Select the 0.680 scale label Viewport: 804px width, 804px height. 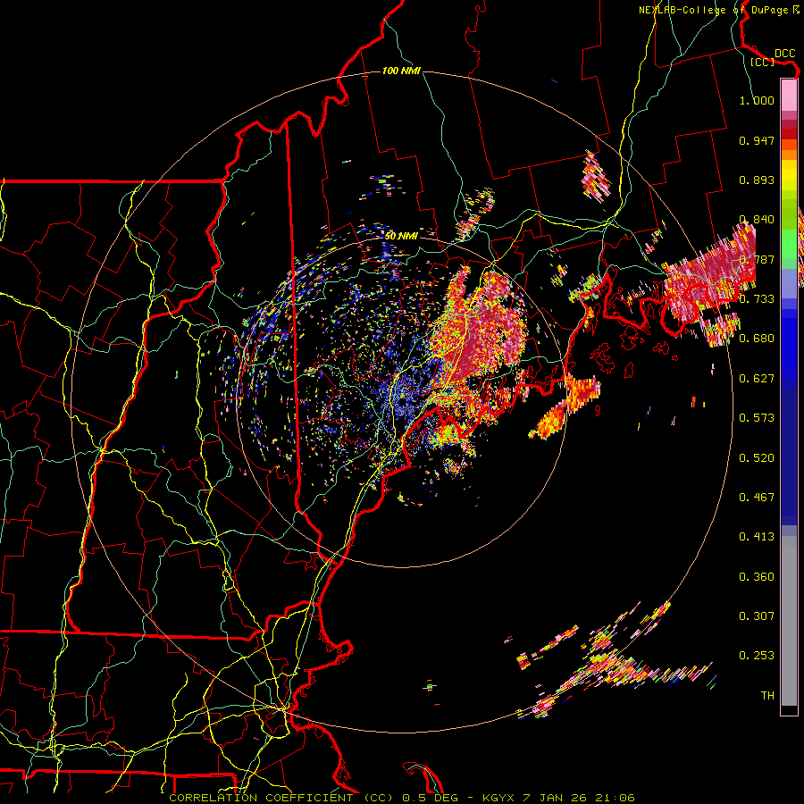[x=757, y=339]
